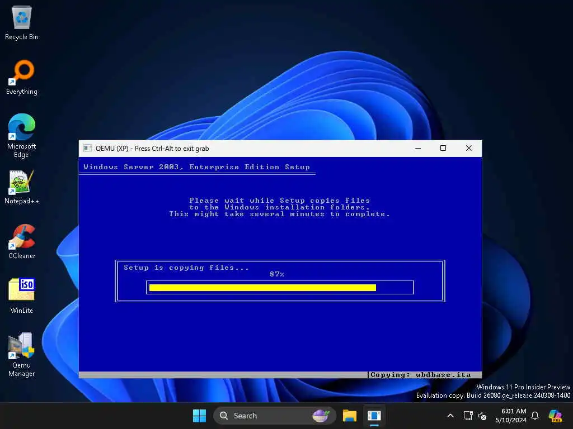Click the 87% progress text
Screen dimensions: 573x429
[x=277, y=274]
